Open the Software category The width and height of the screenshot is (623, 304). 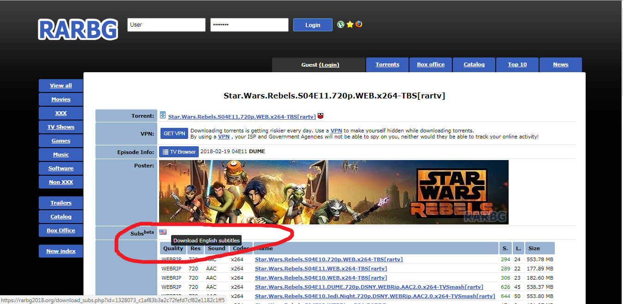[61, 168]
